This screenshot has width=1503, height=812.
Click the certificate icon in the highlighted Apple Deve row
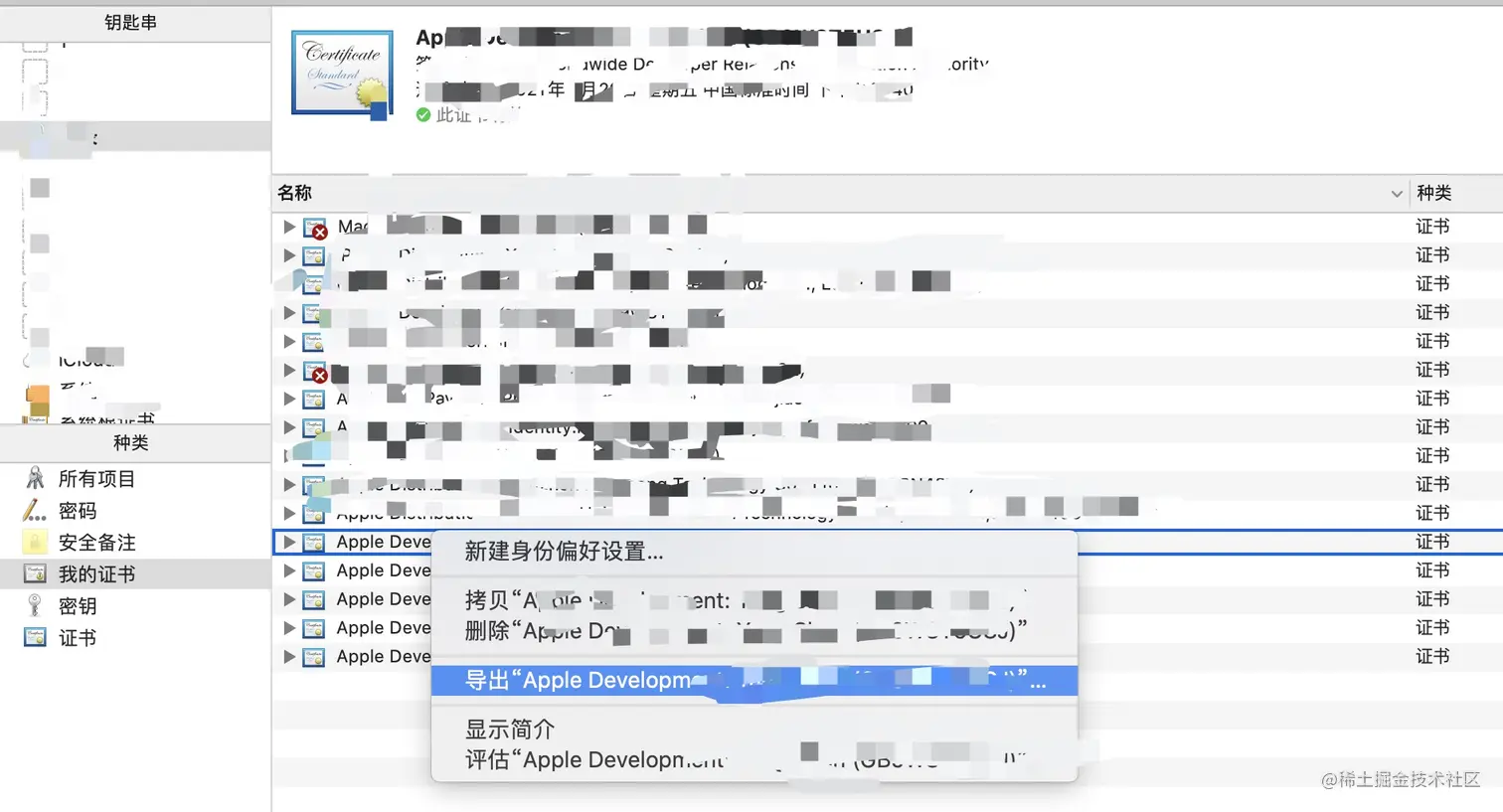point(314,543)
